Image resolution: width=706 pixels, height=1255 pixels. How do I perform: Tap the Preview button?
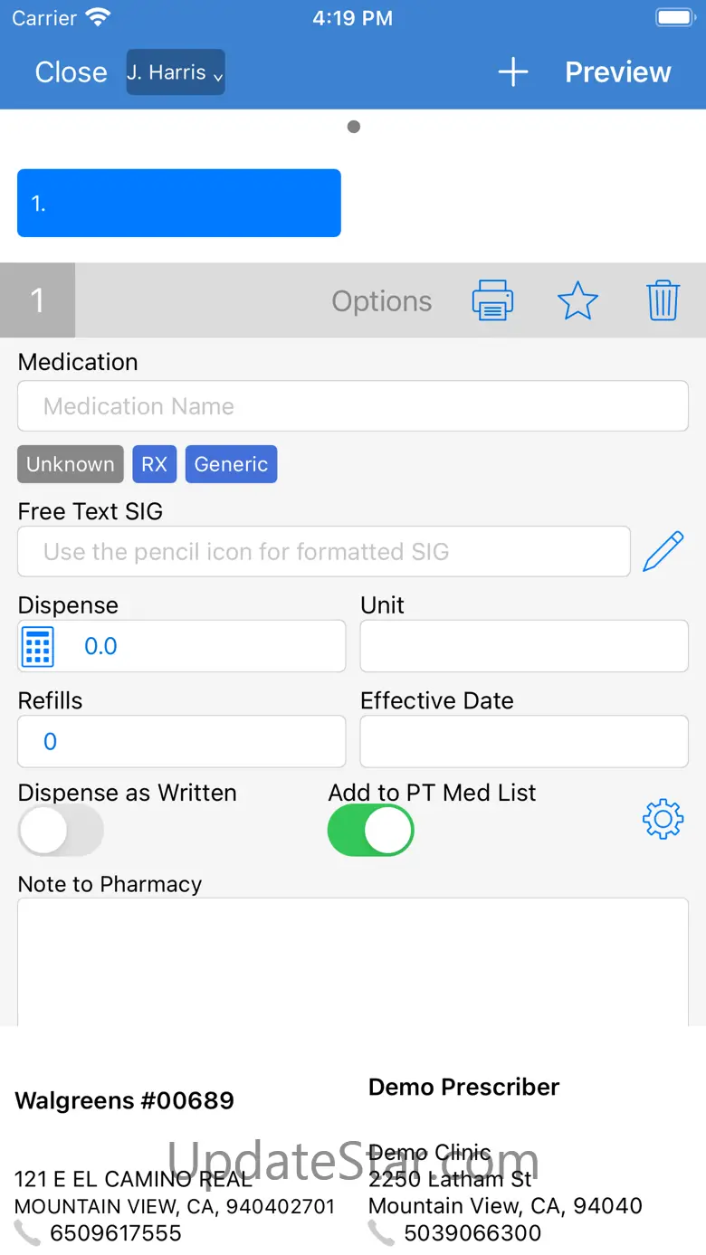click(x=618, y=72)
